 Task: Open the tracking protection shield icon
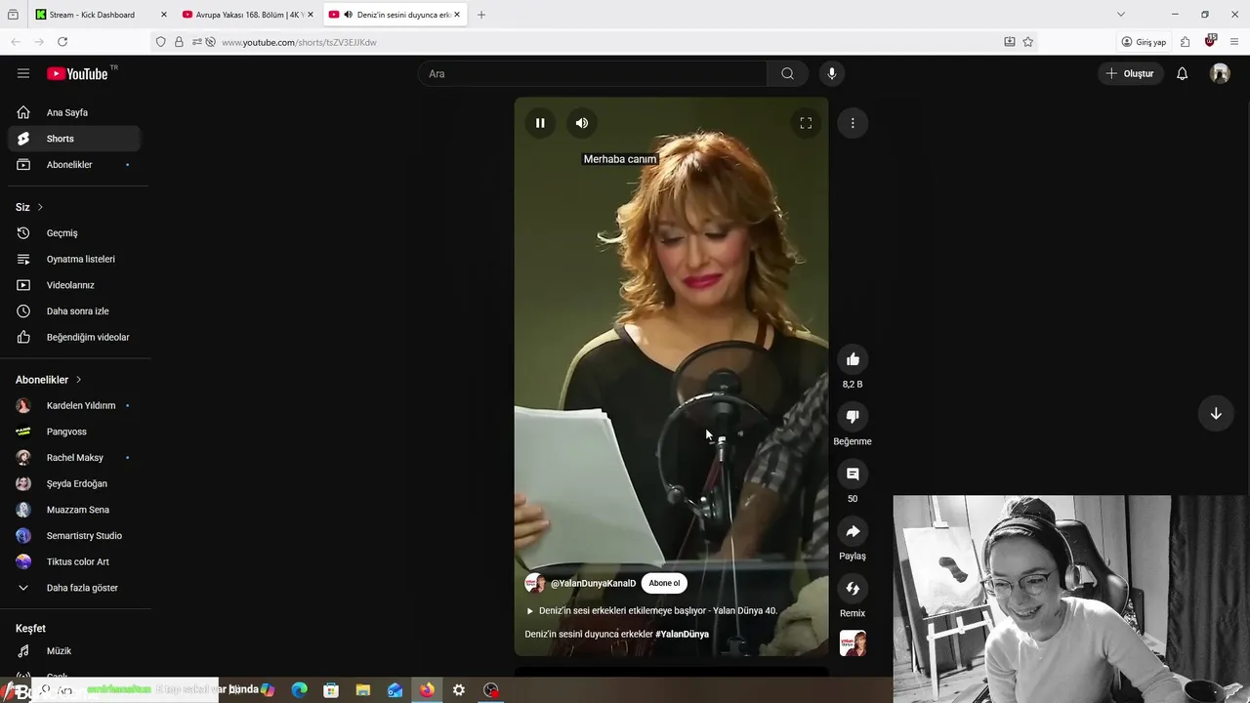coord(161,42)
